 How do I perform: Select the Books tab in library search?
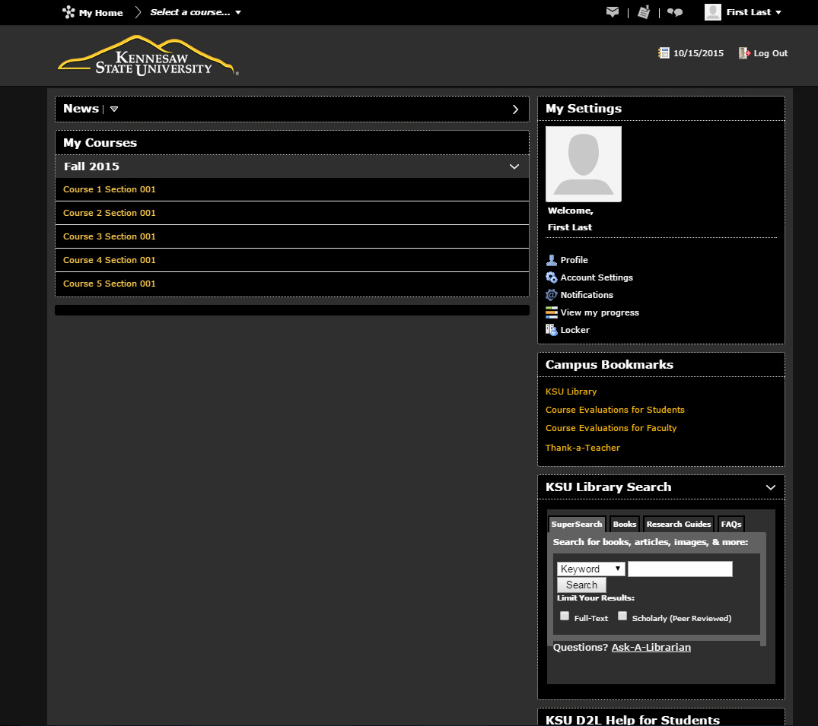(624, 524)
